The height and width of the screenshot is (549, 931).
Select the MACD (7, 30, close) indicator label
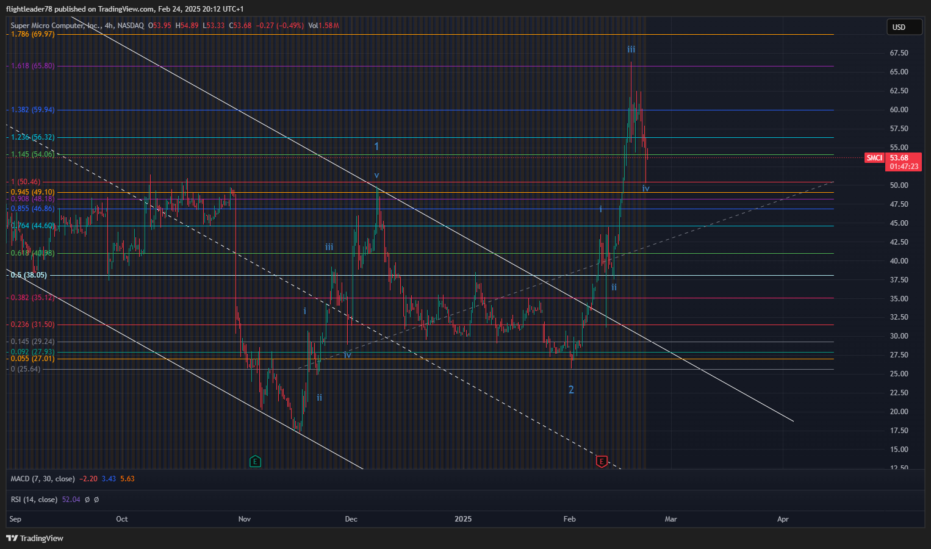43,479
